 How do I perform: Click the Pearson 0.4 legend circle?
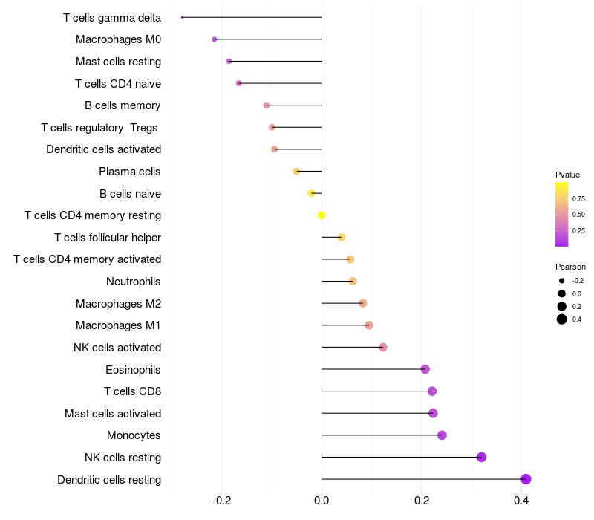click(561, 319)
